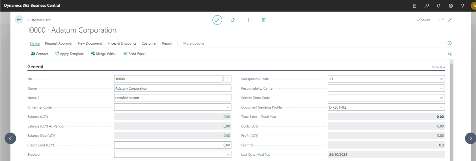Open page in new window icon
The height and width of the screenshot is (161, 476).
442,20
